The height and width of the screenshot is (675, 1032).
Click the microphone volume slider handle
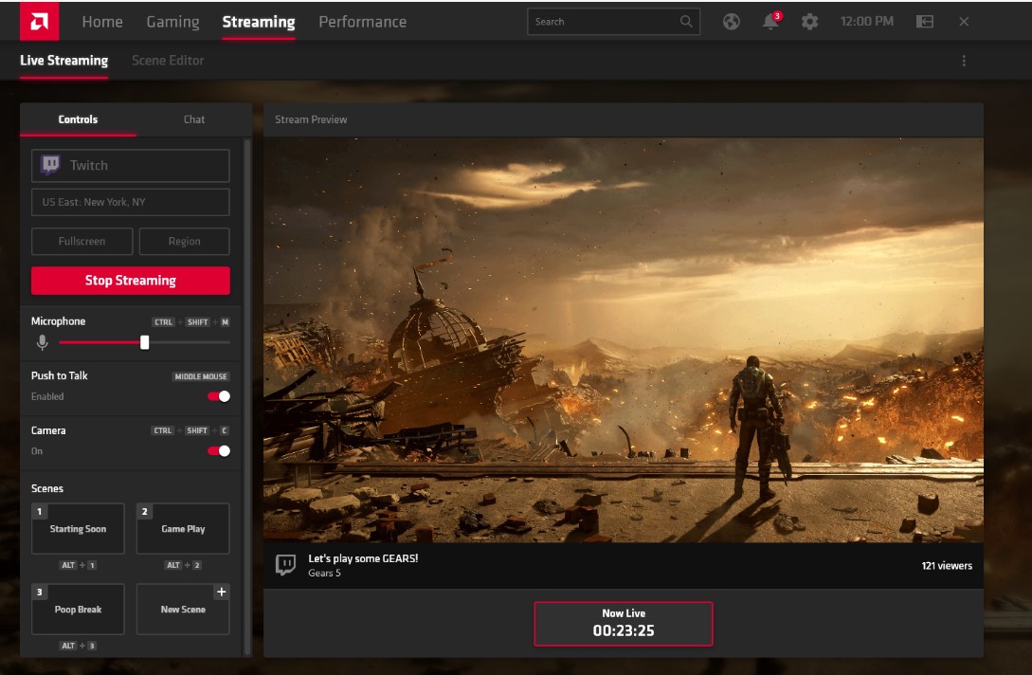145,342
